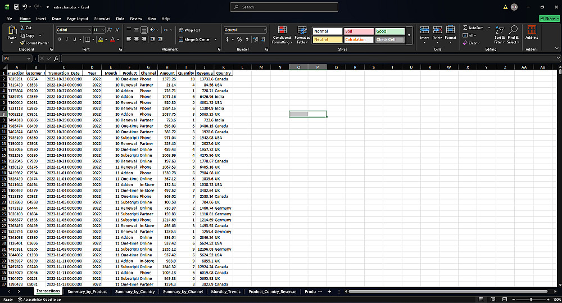Click the Insert Function fx icon

(56, 58)
